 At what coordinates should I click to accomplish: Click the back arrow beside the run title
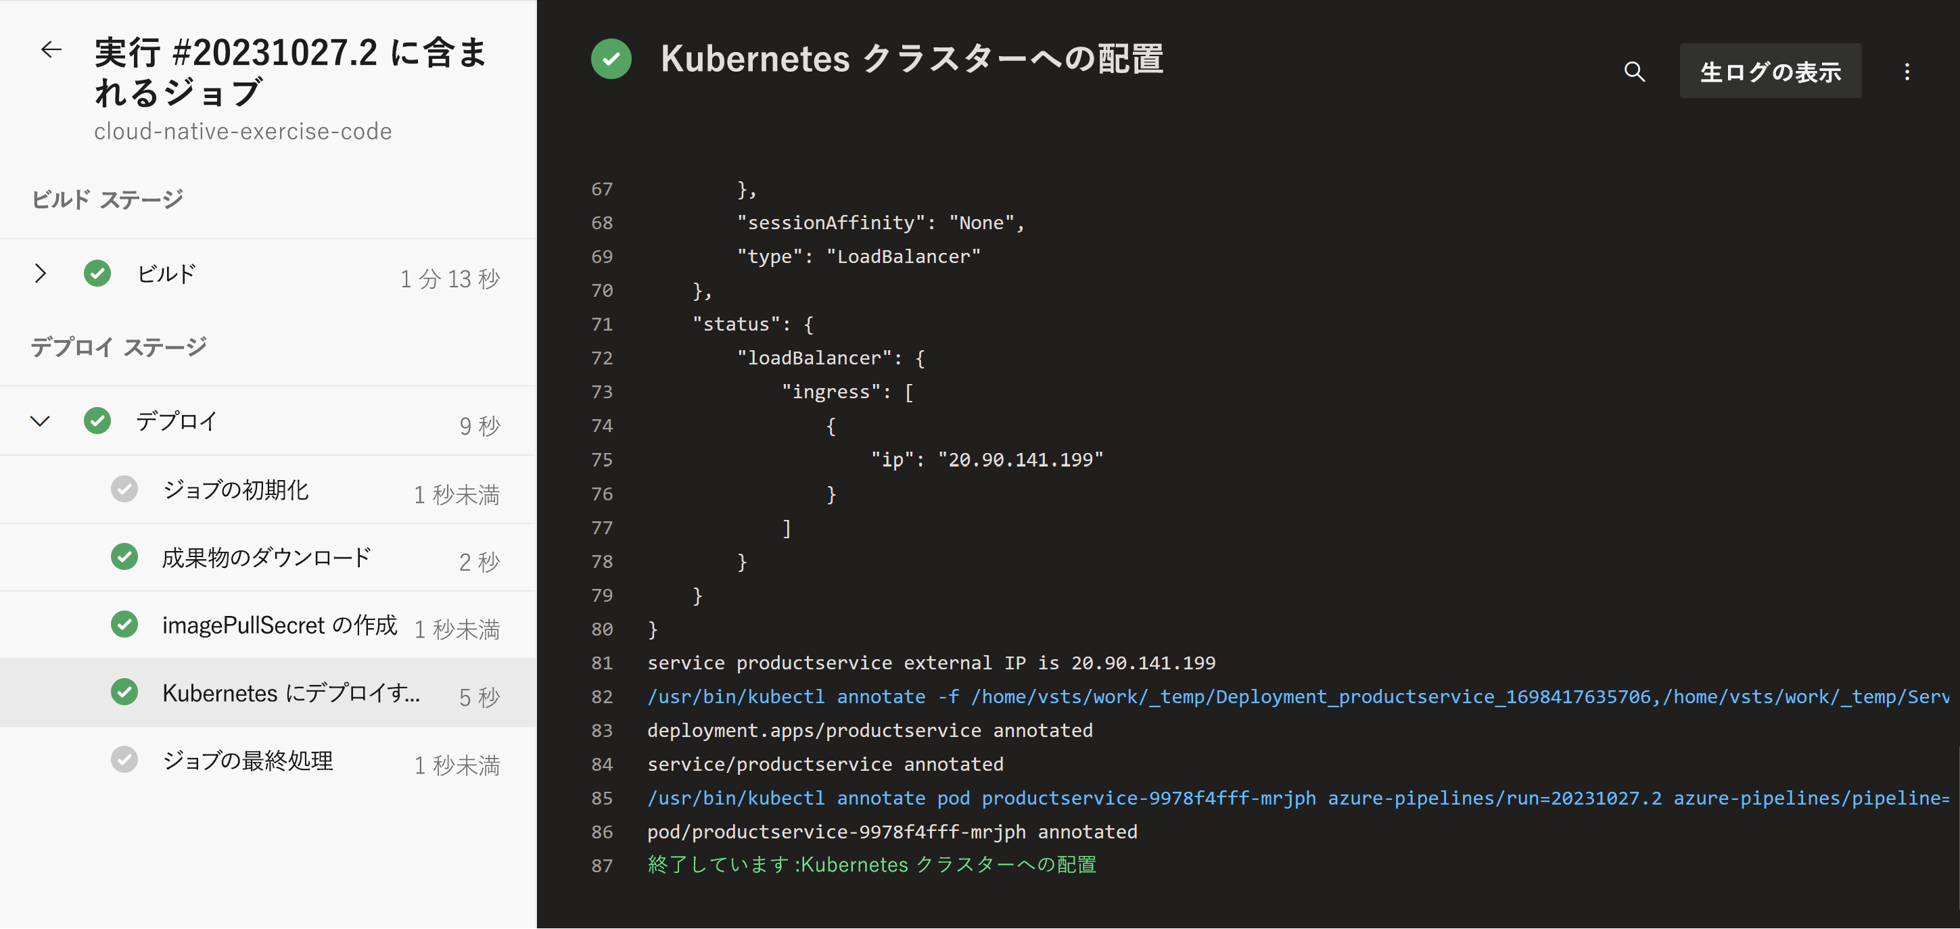(51, 50)
